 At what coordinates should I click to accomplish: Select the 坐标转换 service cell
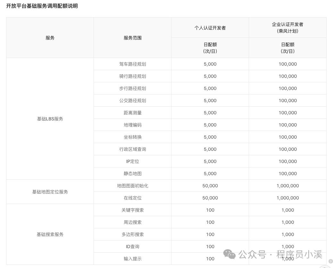[x=132, y=137]
